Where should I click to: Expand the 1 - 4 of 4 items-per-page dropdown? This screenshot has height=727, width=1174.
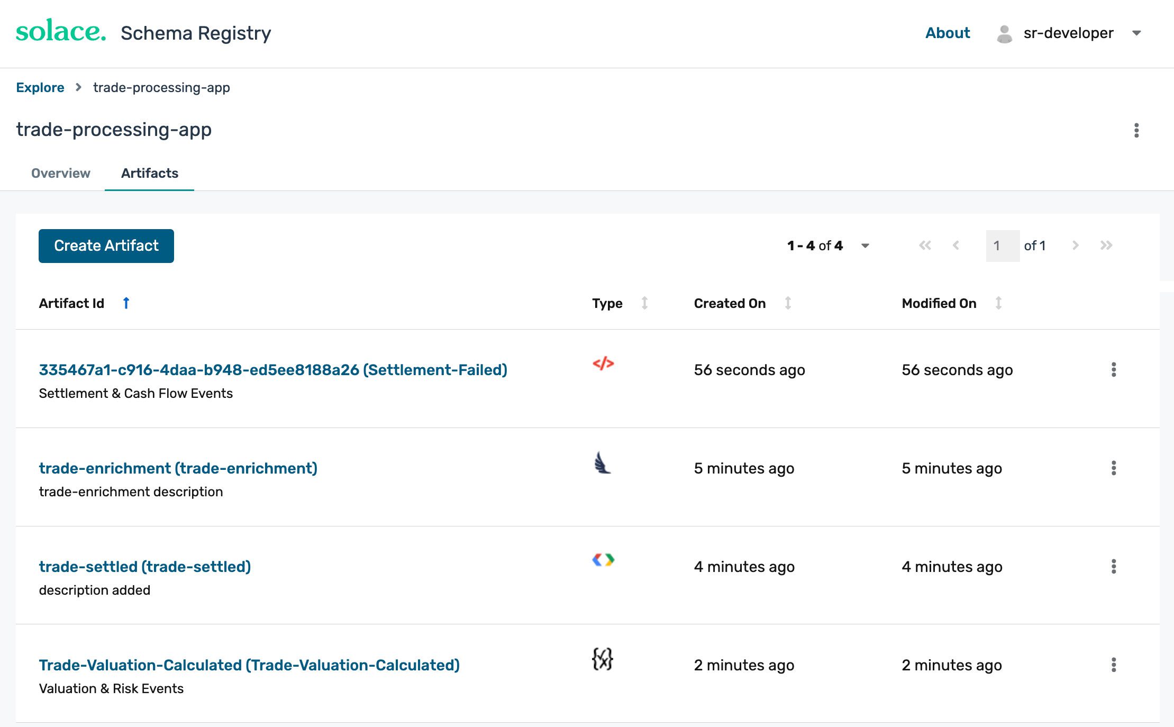[x=866, y=246]
